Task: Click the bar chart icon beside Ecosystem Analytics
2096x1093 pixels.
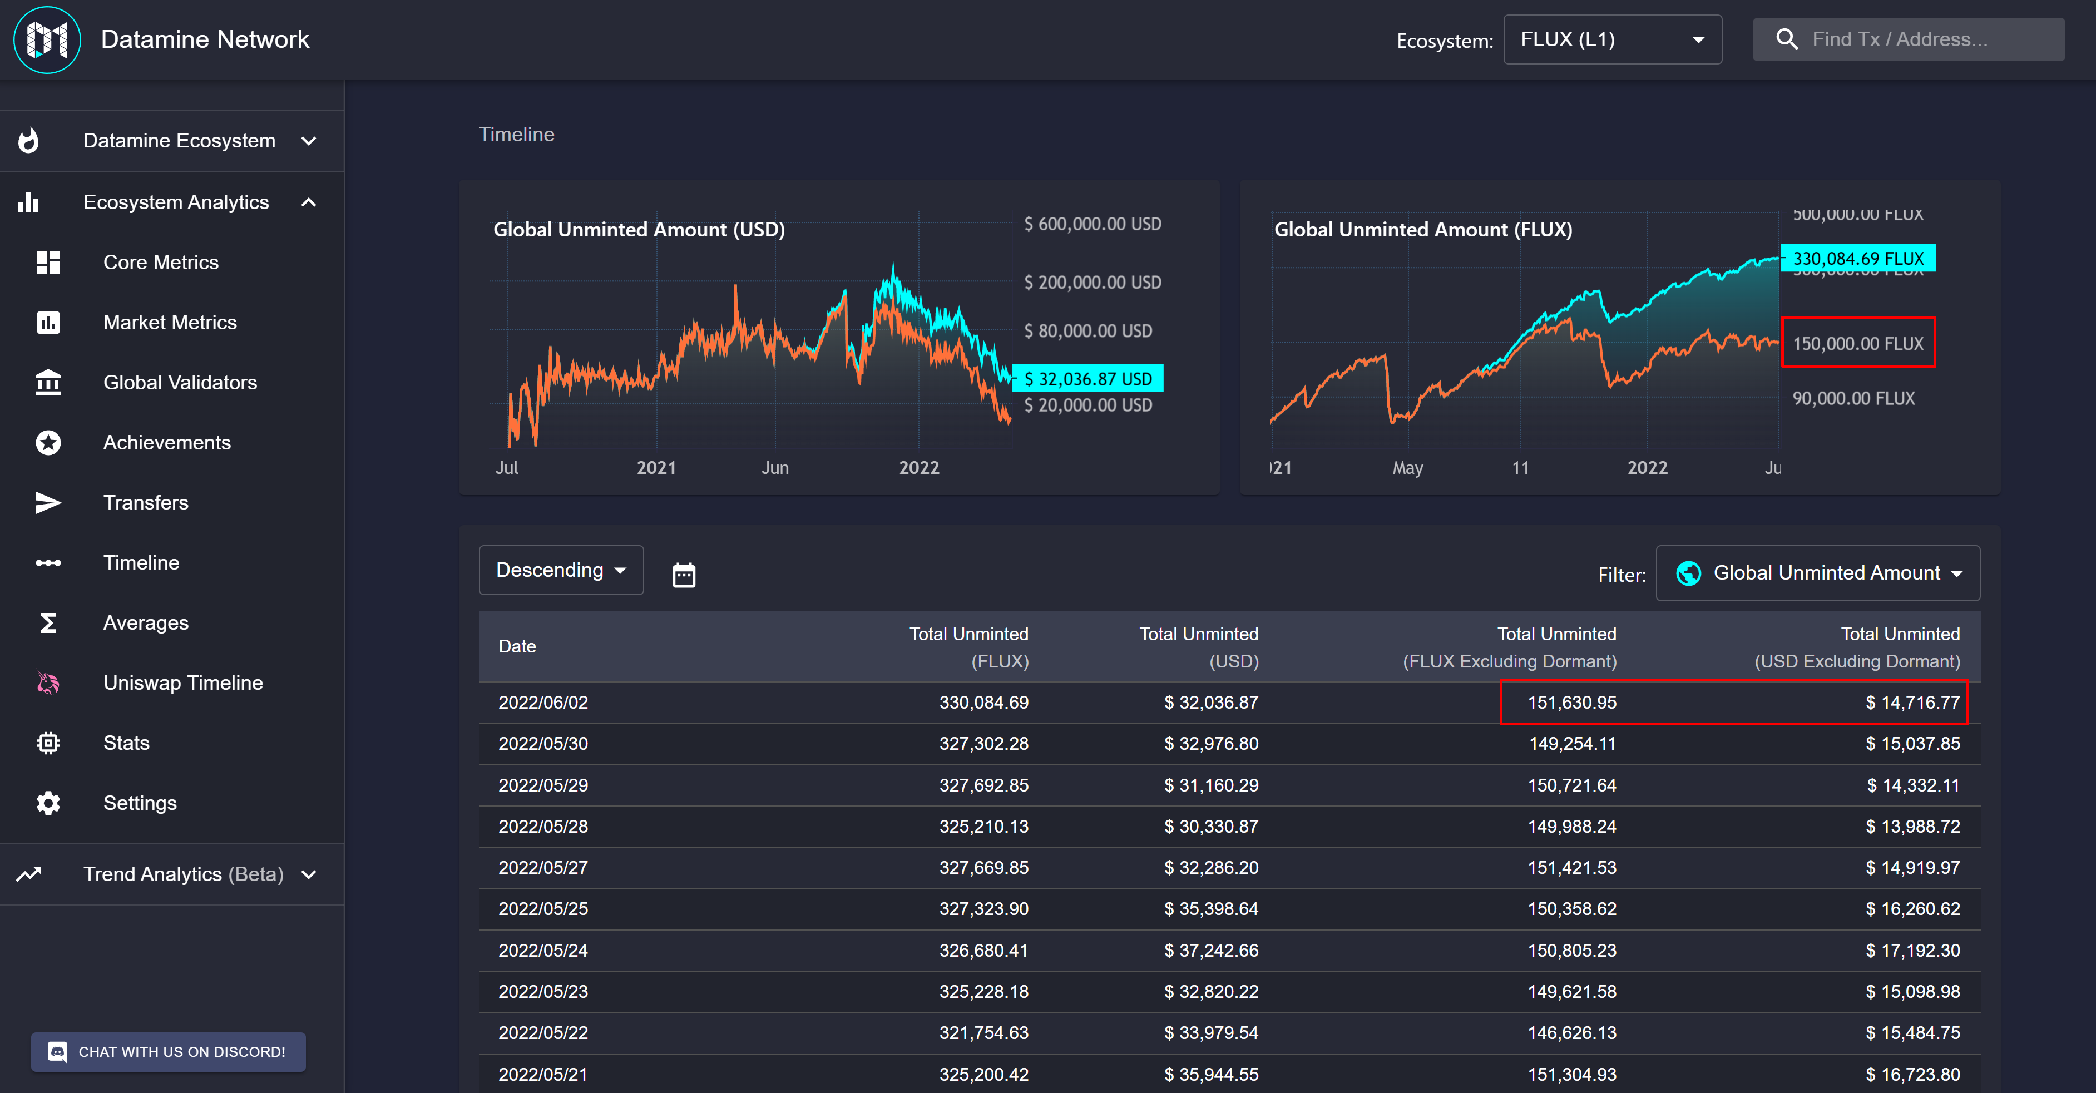Action: click(28, 202)
